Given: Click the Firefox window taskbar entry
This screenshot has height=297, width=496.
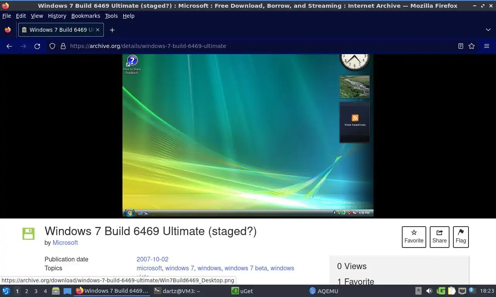Looking at the screenshot, I should point(112,291).
